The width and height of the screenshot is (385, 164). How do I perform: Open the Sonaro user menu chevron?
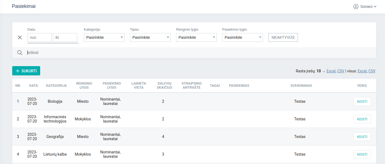[375, 7]
